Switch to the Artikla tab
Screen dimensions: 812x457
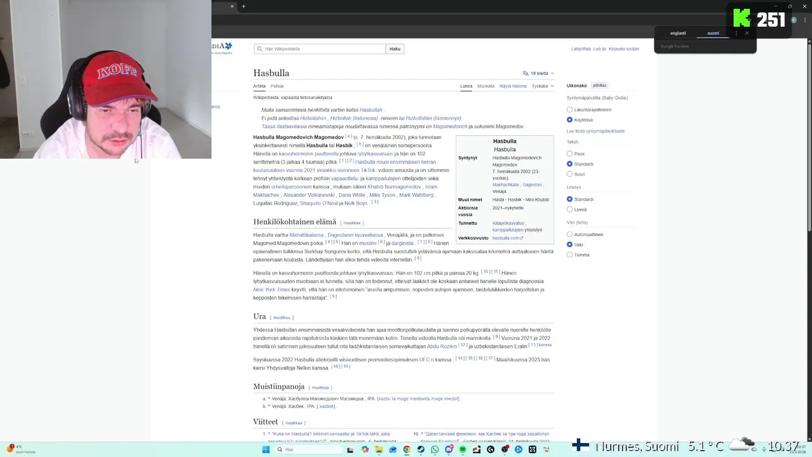coord(259,86)
